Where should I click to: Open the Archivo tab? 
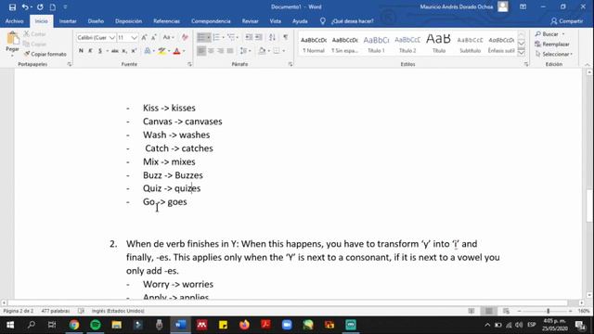(x=15, y=21)
